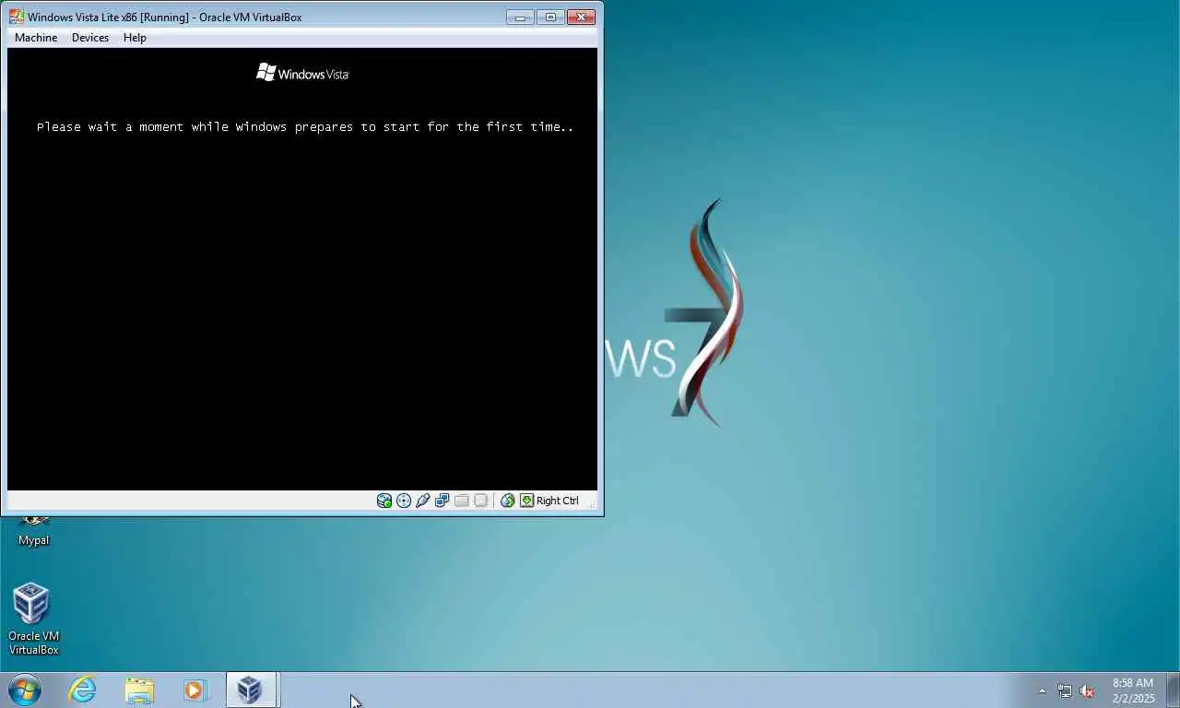Click the mouse integration indicator icon

pos(508,501)
